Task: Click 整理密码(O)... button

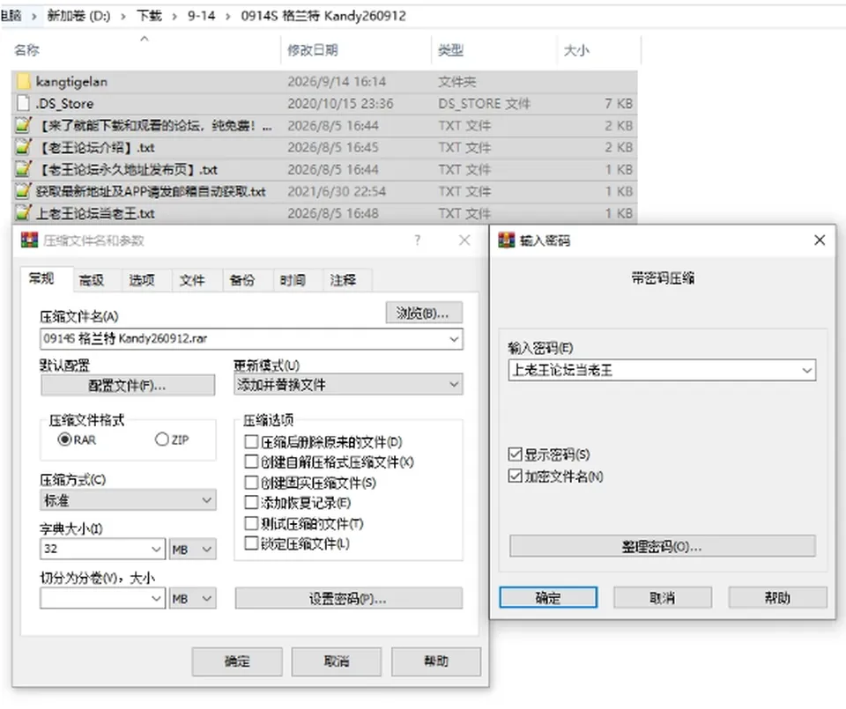Action: pos(663,546)
